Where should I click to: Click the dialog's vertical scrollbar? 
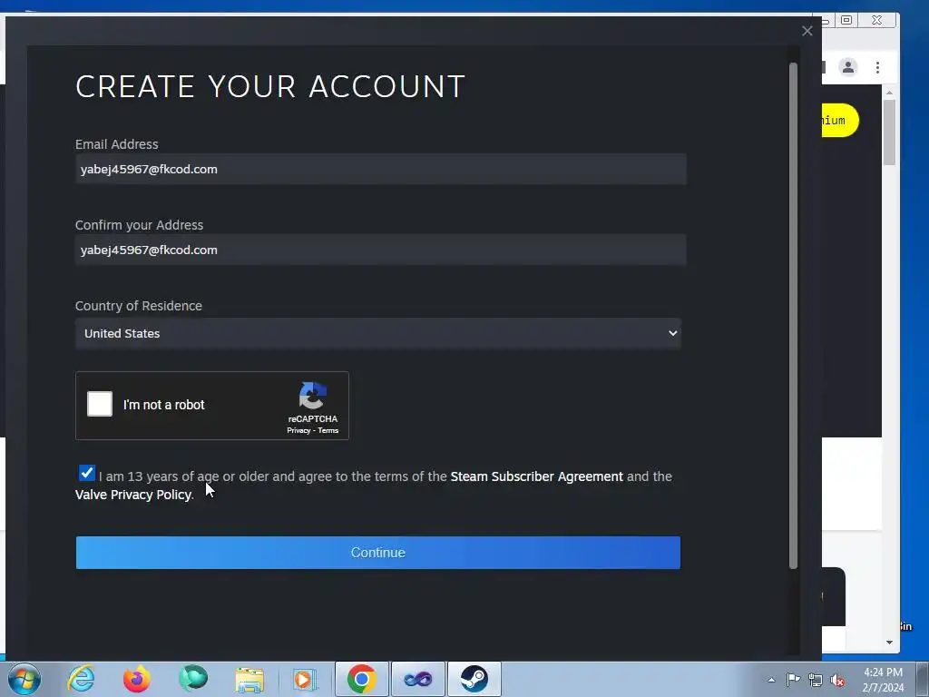pyautogui.click(x=793, y=315)
